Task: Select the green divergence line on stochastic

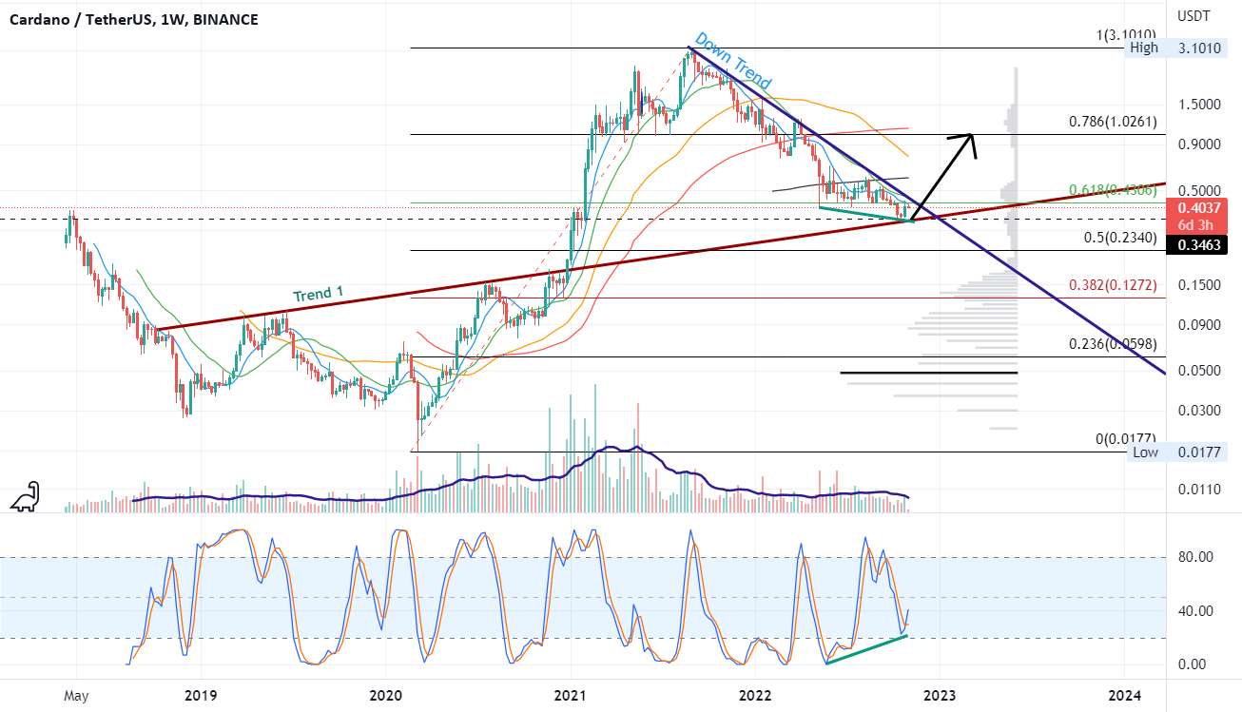Action: [x=866, y=648]
